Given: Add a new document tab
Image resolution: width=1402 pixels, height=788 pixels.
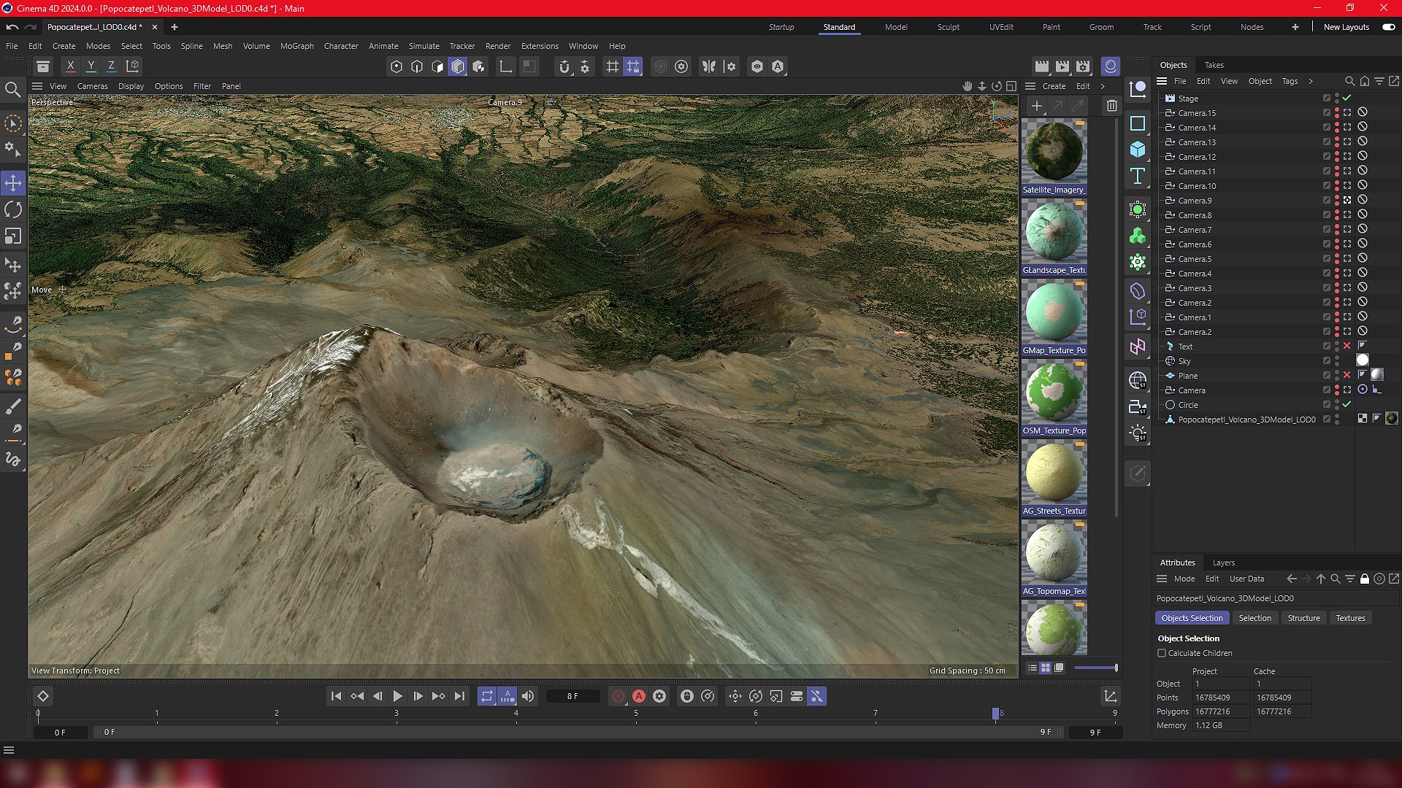Looking at the screenshot, I should click(174, 27).
